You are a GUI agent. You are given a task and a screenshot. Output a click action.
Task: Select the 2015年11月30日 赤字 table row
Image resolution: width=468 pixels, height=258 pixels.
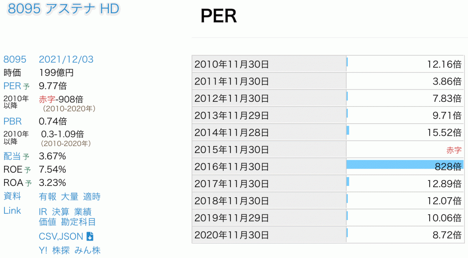tap(327, 149)
